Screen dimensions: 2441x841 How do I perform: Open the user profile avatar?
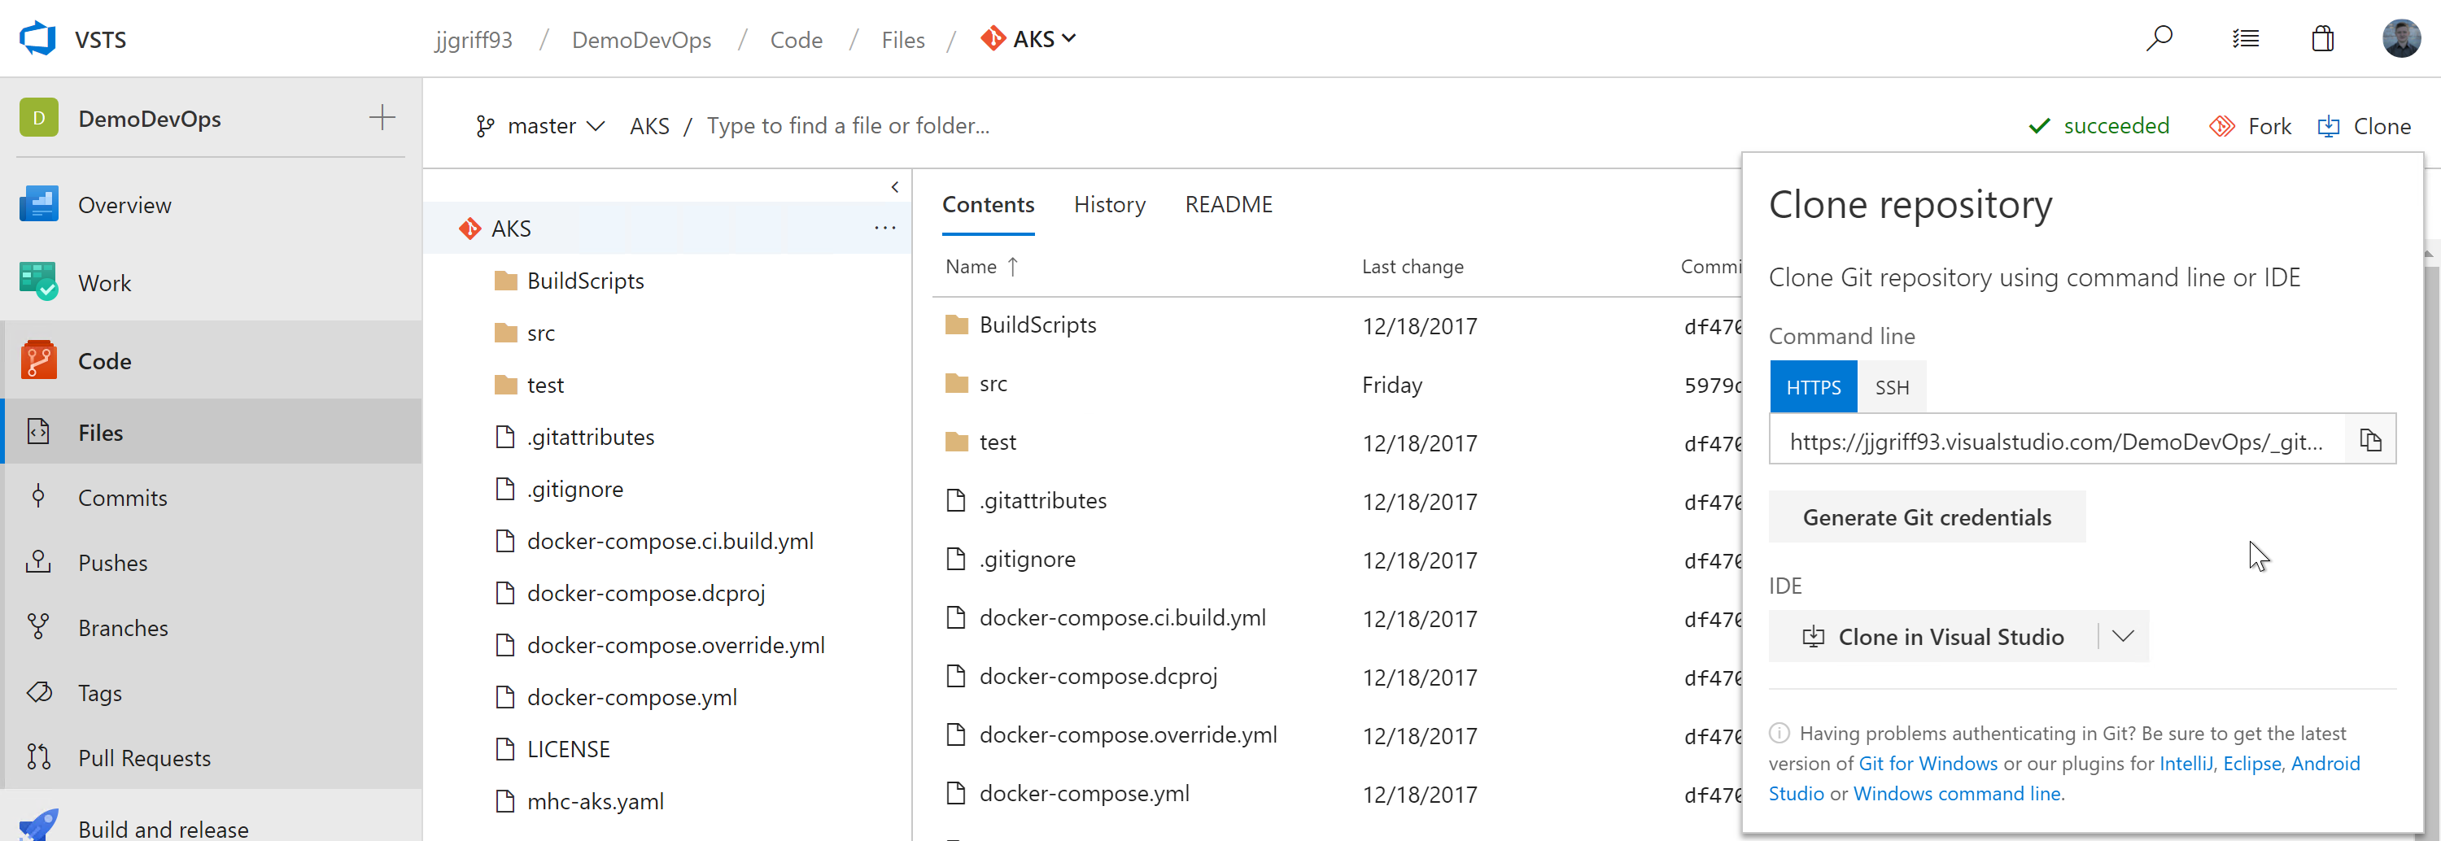tap(2401, 39)
